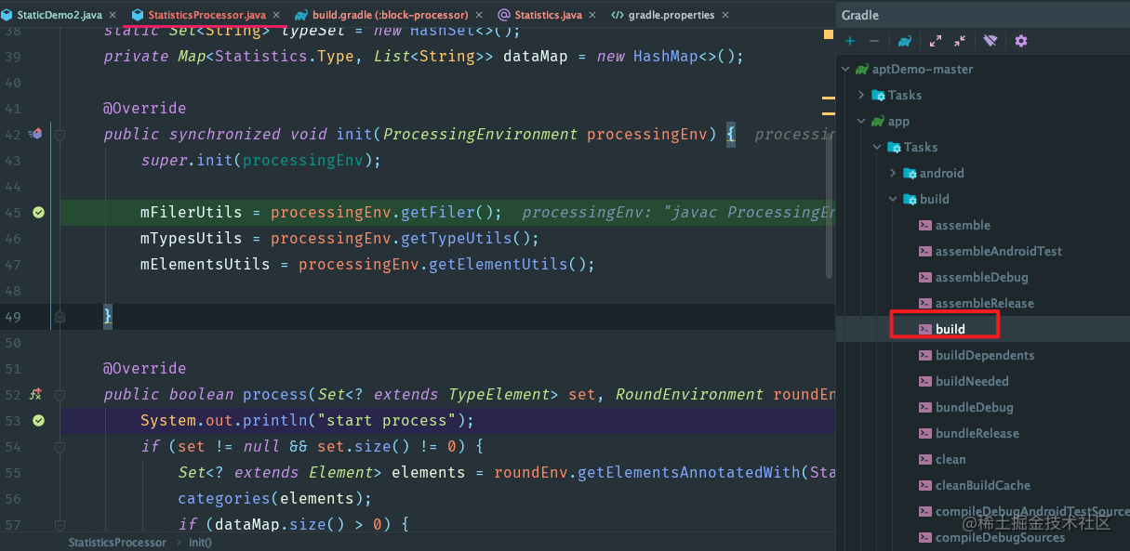Close the StatisticsProcessor.java tab
This screenshot has height=551, width=1130.
277,16
